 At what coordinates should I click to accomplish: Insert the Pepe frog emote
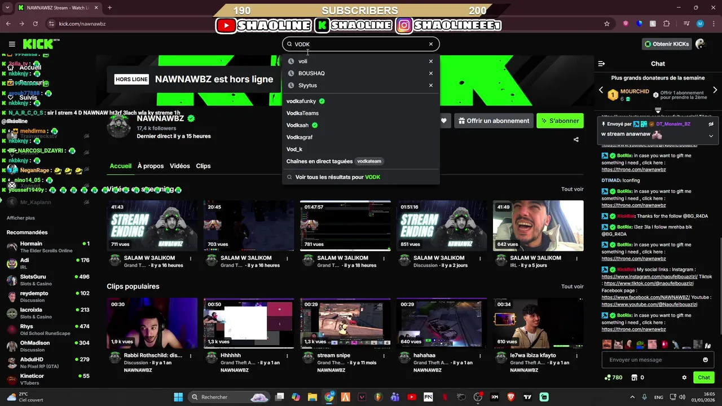[x=641, y=345]
